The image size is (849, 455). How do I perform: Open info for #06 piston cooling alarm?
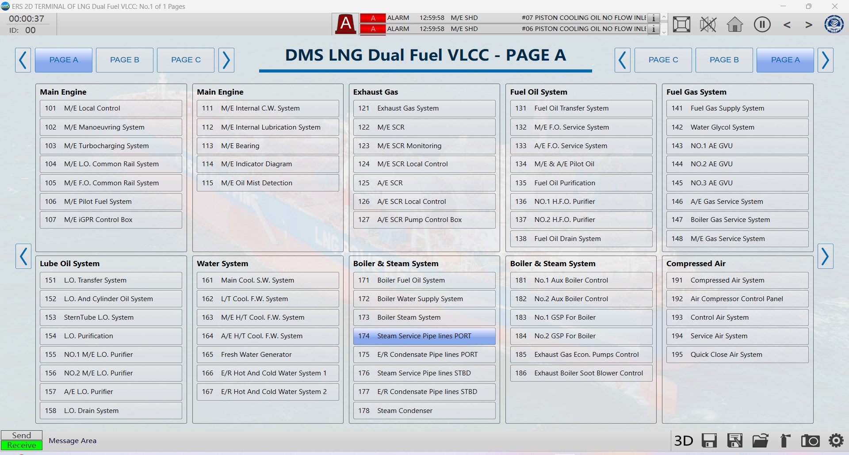653,29
